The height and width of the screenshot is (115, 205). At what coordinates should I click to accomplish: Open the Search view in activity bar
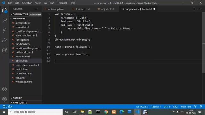coord(4,20)
